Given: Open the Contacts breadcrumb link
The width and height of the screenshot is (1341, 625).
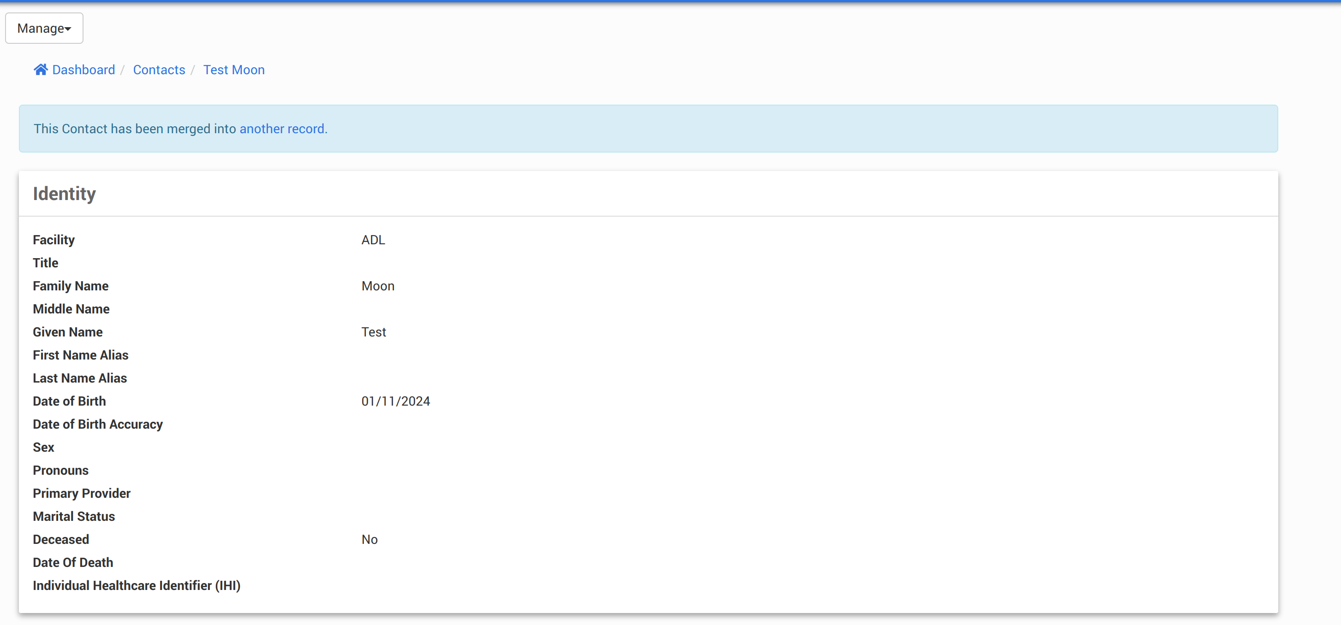Looking at the screenshot, I should tap(159, 70).
